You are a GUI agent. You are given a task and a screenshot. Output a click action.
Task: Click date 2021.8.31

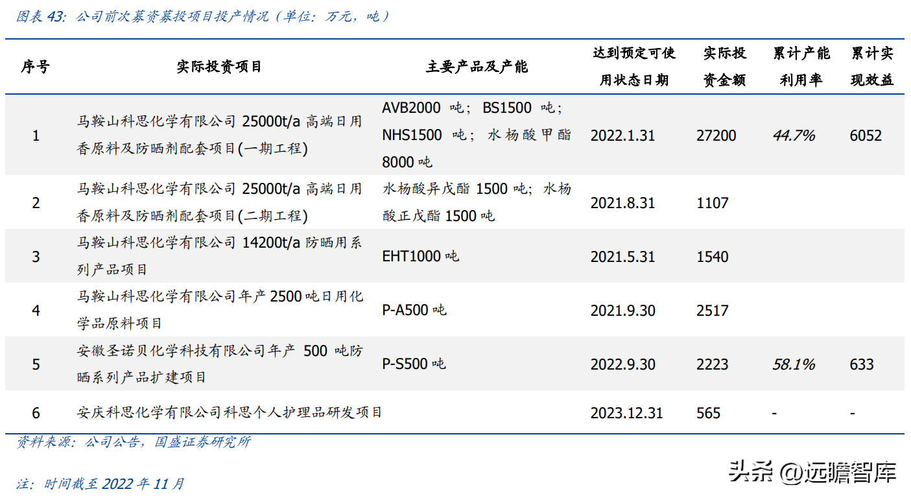pos(622,203)
